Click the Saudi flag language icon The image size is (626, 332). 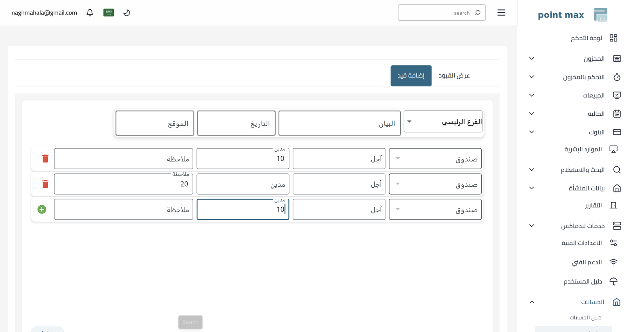click(x=108, y=13)
